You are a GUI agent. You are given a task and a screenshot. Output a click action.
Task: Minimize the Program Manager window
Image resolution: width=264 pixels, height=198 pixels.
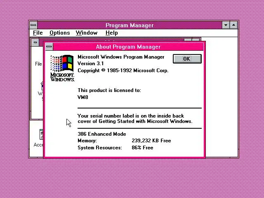pos(226,25)
